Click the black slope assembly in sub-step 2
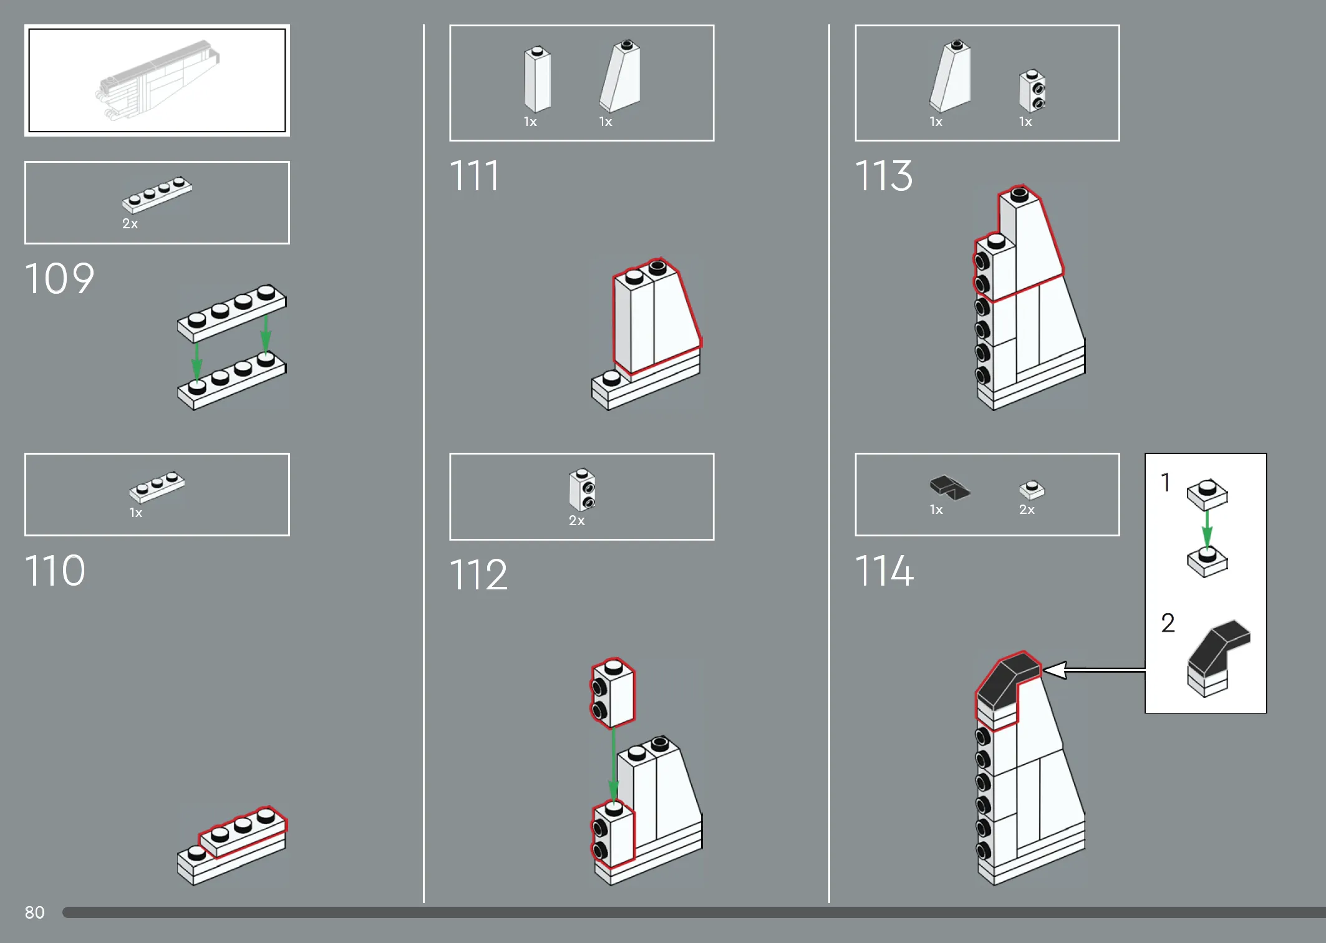The height and width of the screenshot is (943, 1326). (x=1218, y=658)
